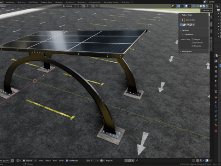Choose the Subtract selection mode icon
This screenshot has width=221, height=166.
pos(187,25)
